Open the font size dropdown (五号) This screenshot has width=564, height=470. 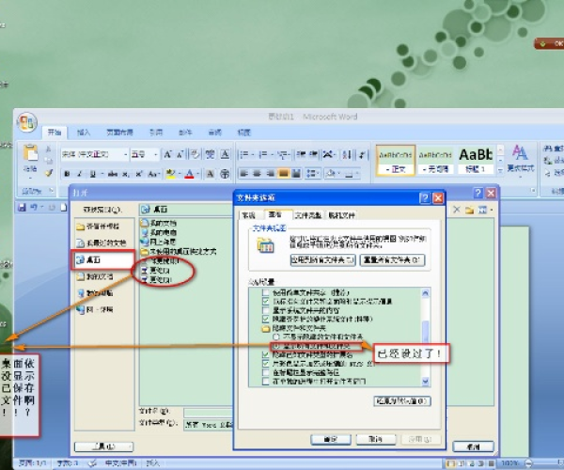click(x=156, y=154)
